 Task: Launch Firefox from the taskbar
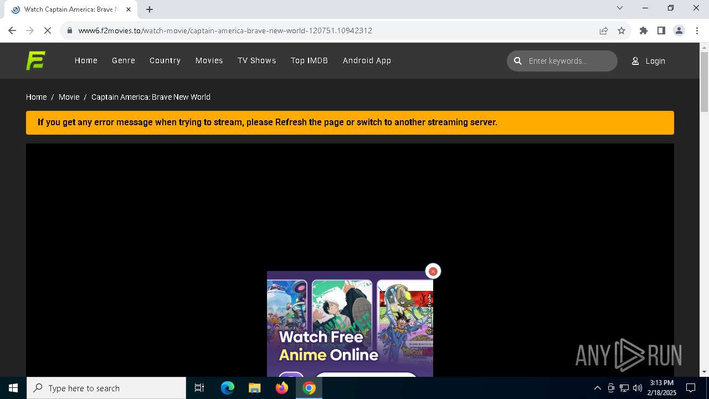pos(282,388)
